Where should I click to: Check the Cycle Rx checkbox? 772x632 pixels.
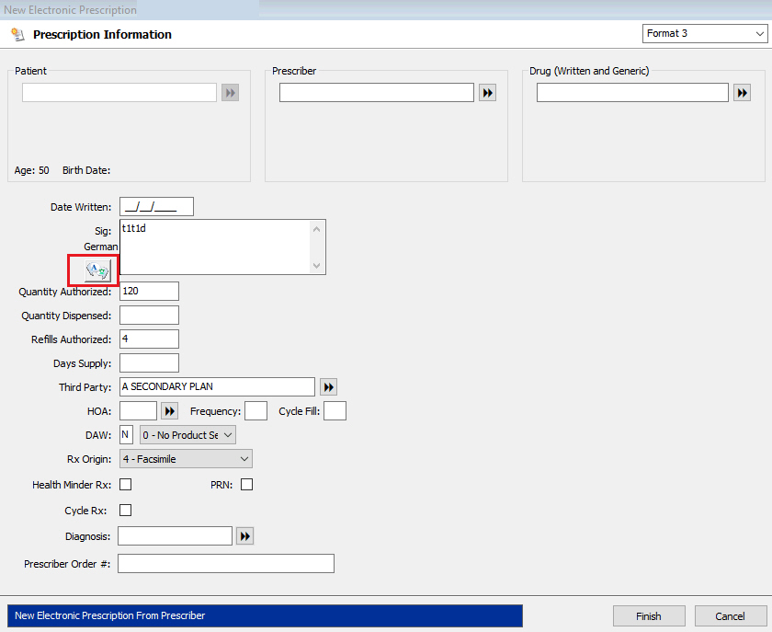[126, 511]
